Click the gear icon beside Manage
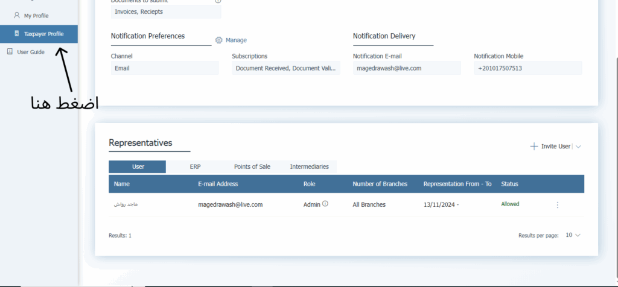The height and width of the screenshot is (287, 618). [219, 40]
